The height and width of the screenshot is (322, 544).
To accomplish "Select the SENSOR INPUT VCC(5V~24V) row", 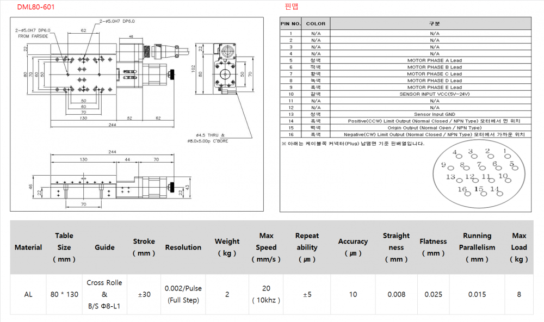I will tap(434, 94).
